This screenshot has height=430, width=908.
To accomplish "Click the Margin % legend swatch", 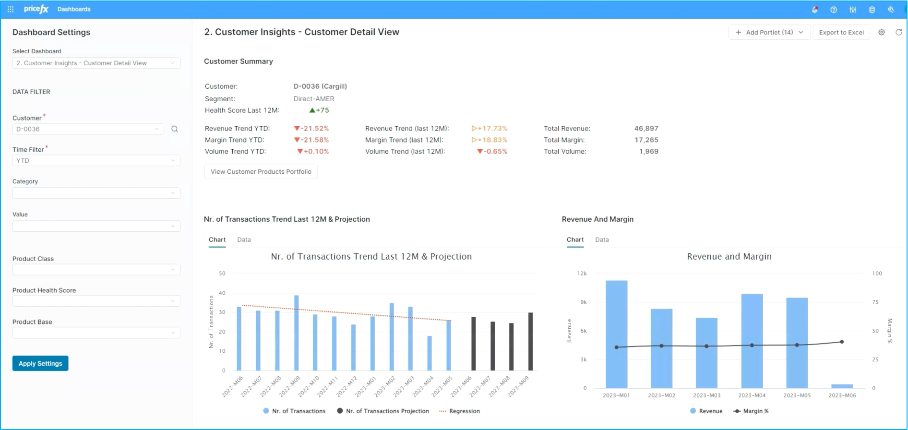I will tap(737, 411).
